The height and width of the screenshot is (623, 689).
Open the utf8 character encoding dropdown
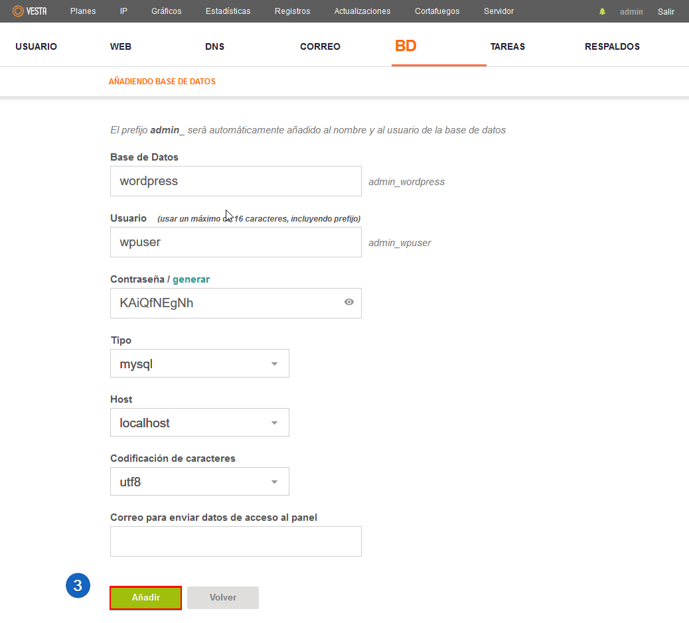coord(200,482)
